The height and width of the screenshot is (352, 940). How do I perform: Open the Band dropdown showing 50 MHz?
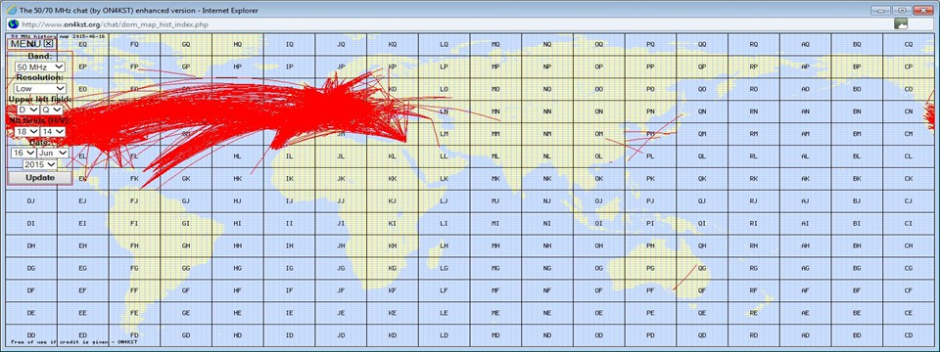pyautogui.click(x=40, y=67)
